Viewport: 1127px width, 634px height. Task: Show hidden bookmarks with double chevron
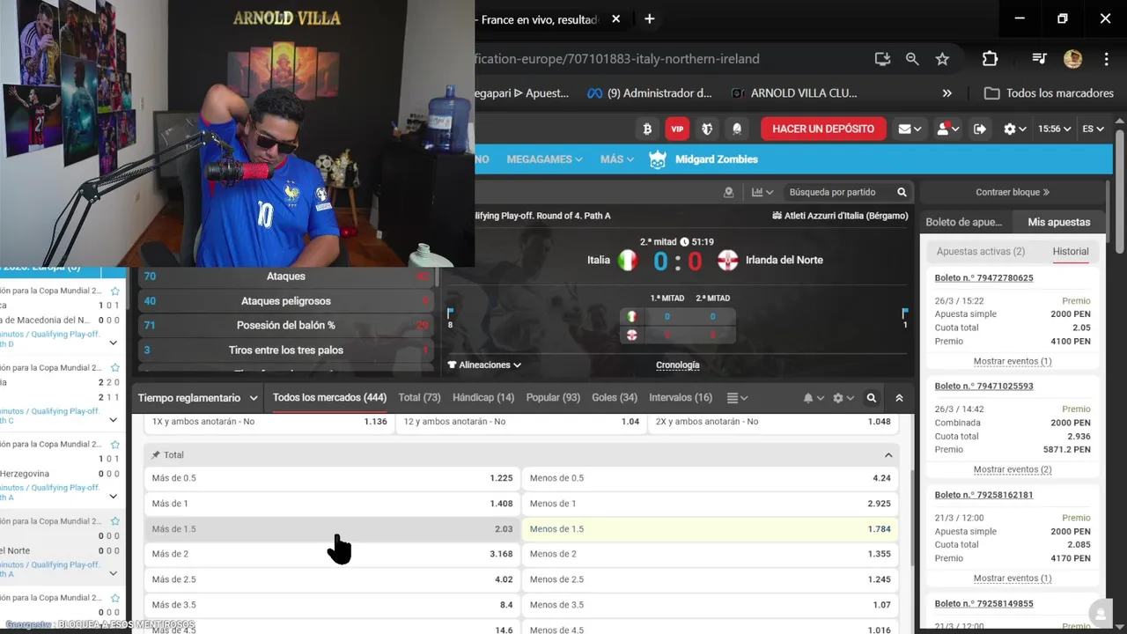947,93
